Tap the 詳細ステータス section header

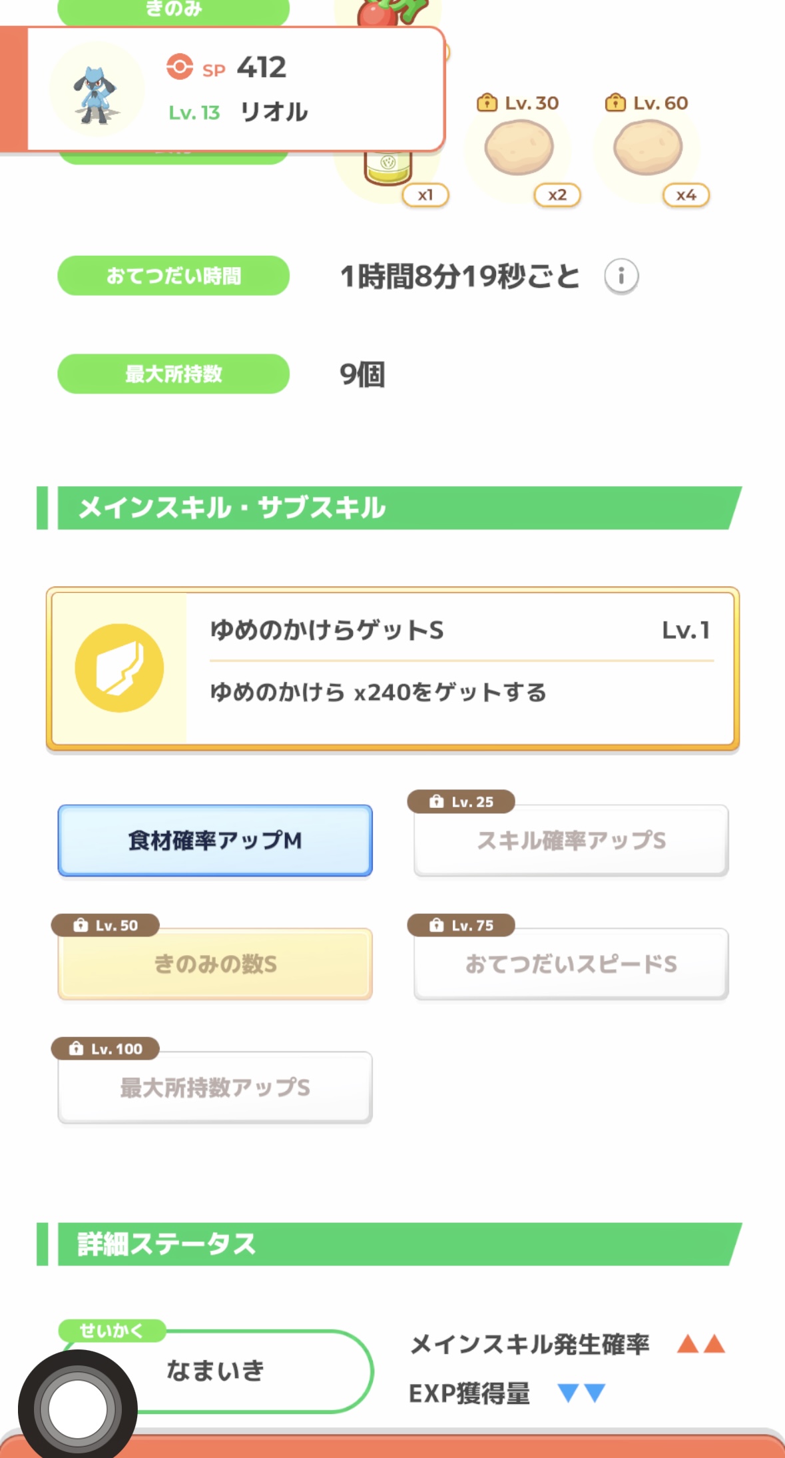[393, 1244]
